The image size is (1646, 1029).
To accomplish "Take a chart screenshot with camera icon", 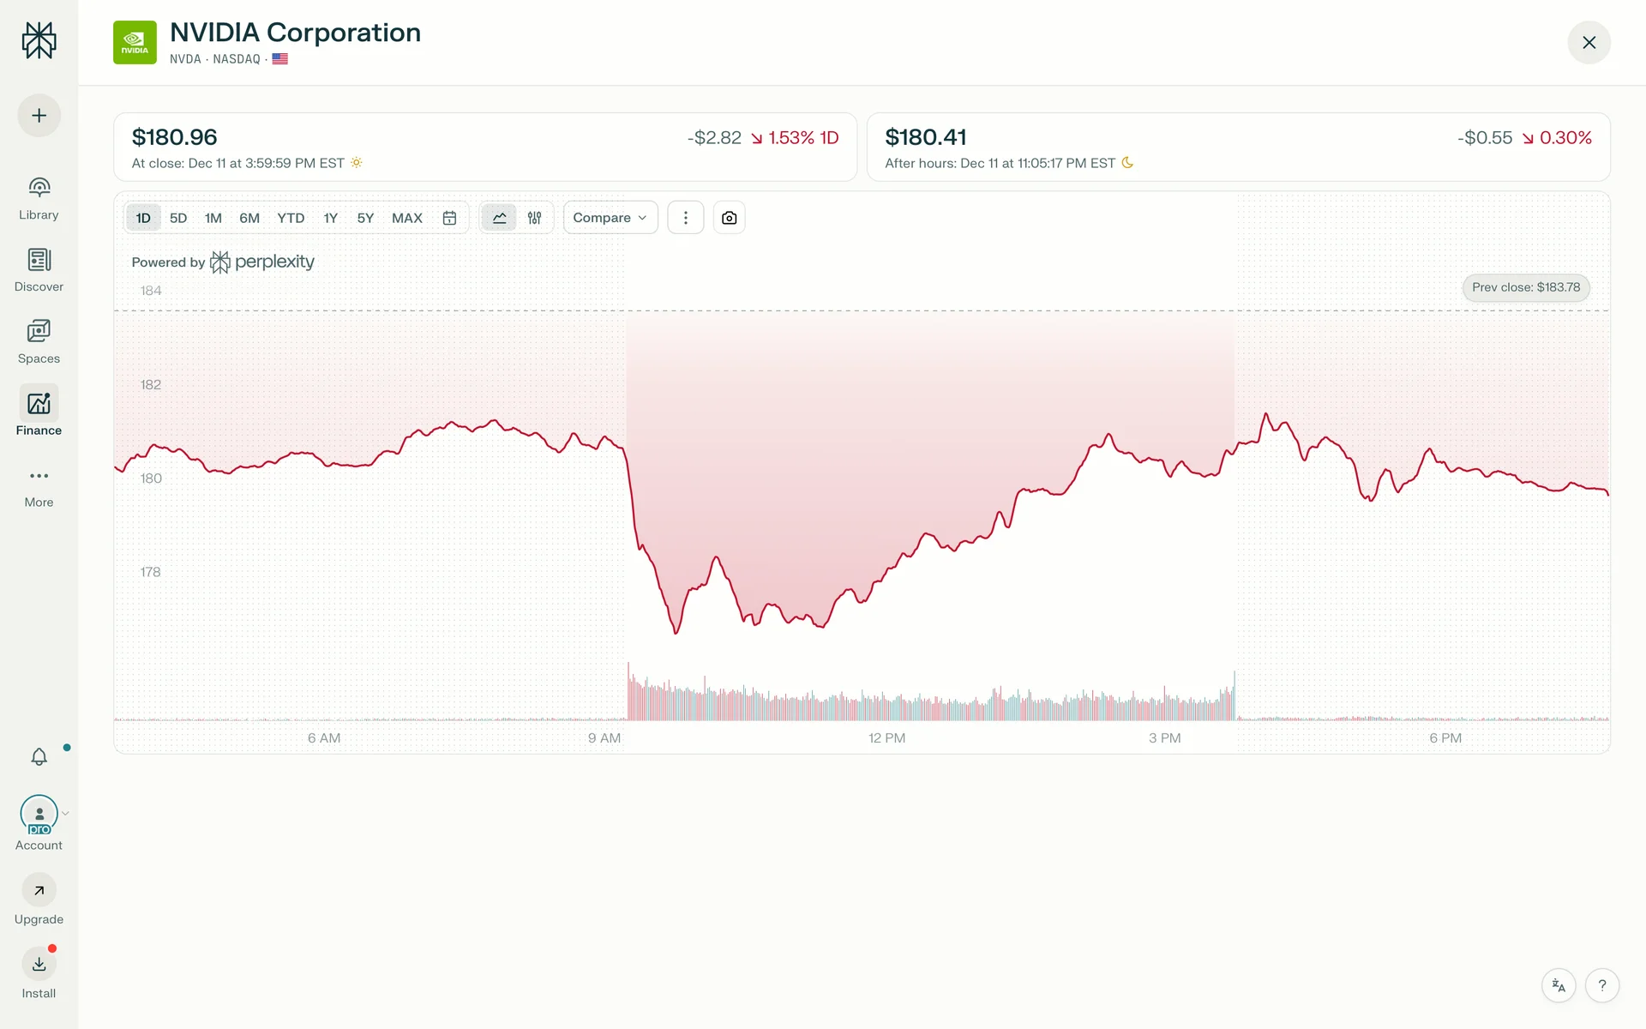I will [729, 218].
